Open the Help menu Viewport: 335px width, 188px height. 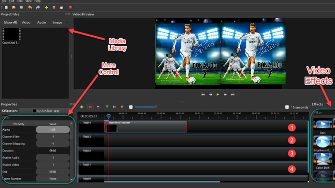point(37,1)
